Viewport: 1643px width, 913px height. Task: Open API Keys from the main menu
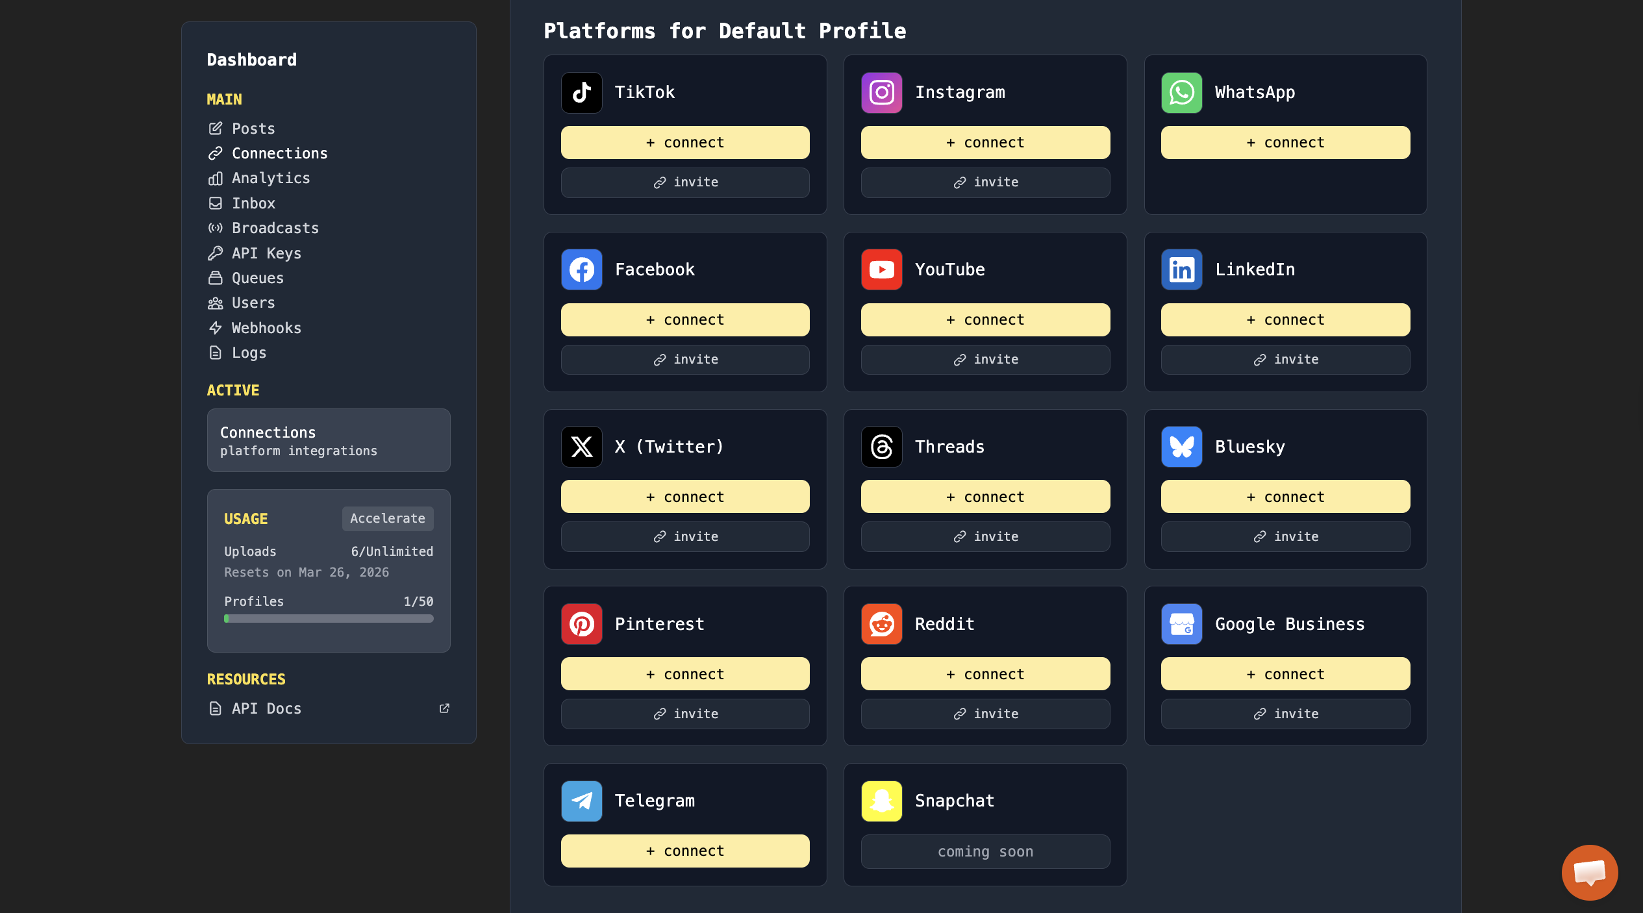click(x=266, y=253)
